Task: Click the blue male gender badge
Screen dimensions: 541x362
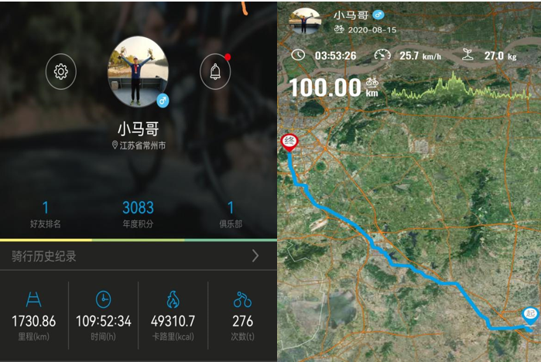Action: coord(163,101)
